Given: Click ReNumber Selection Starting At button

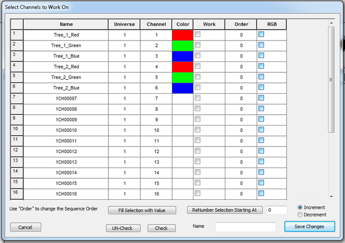Looking at the screenshot, I should pyautogui.click(x=225, y=210).
